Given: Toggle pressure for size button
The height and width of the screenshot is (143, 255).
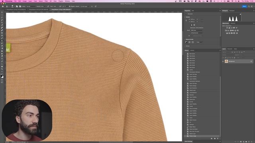Looking at the screenshot, I should 96,6.
